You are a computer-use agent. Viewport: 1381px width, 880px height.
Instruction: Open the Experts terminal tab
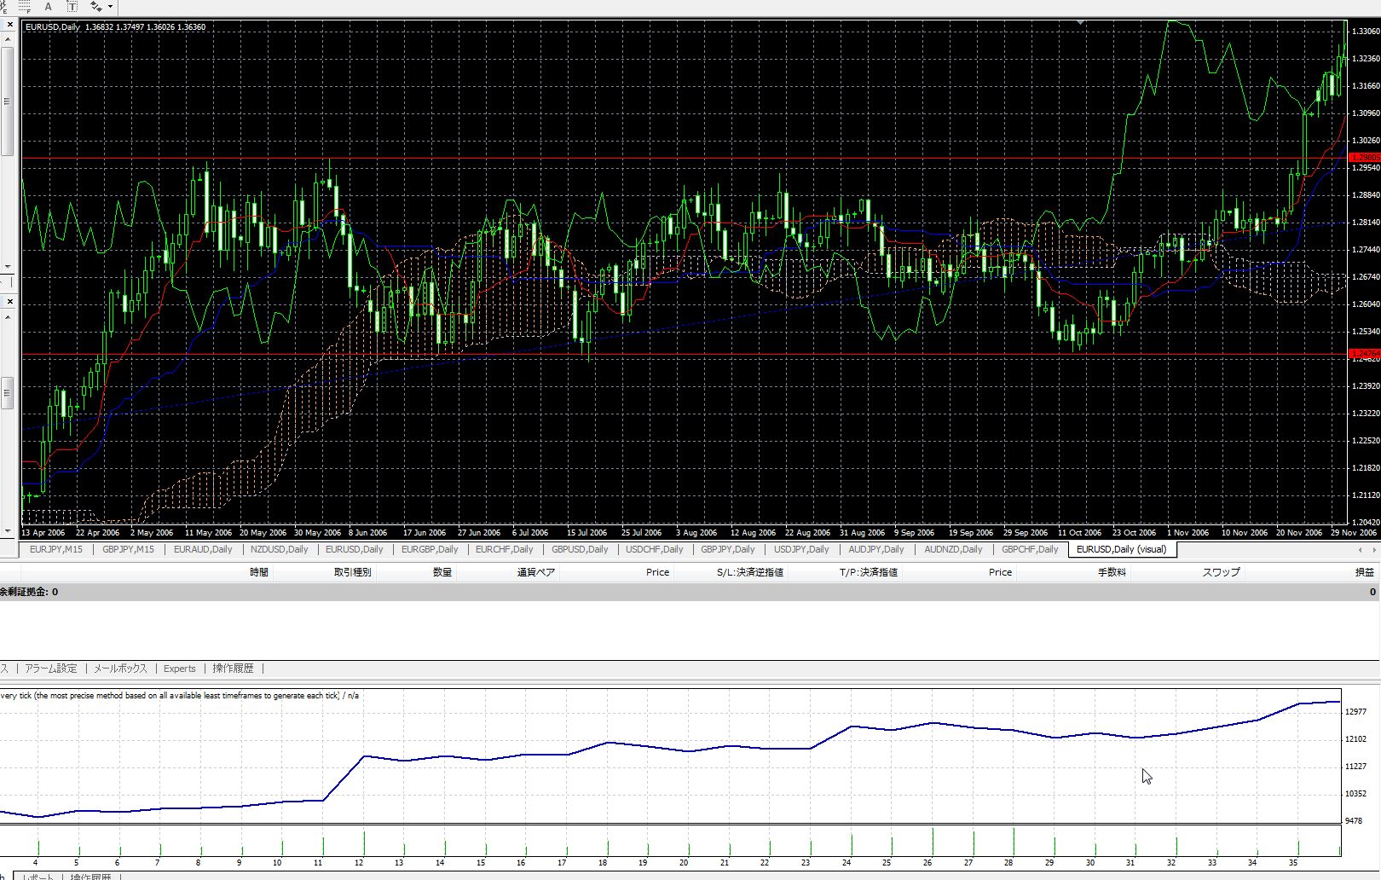(x=179, y=669)
